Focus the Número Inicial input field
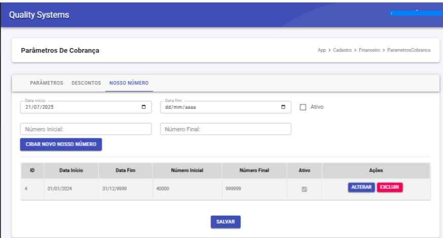 pyautogui.click(x=86, y=129)
